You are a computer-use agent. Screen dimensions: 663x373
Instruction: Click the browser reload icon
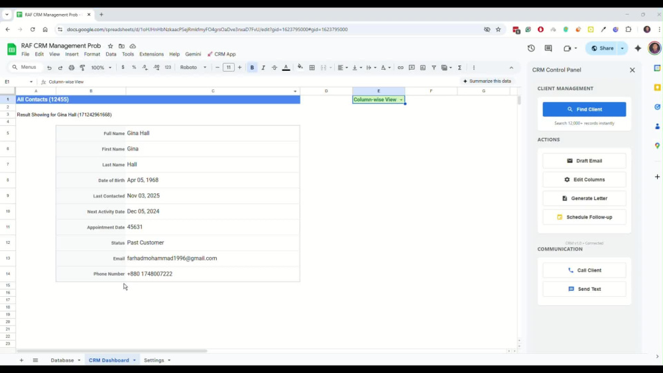(x=32, y=30)
